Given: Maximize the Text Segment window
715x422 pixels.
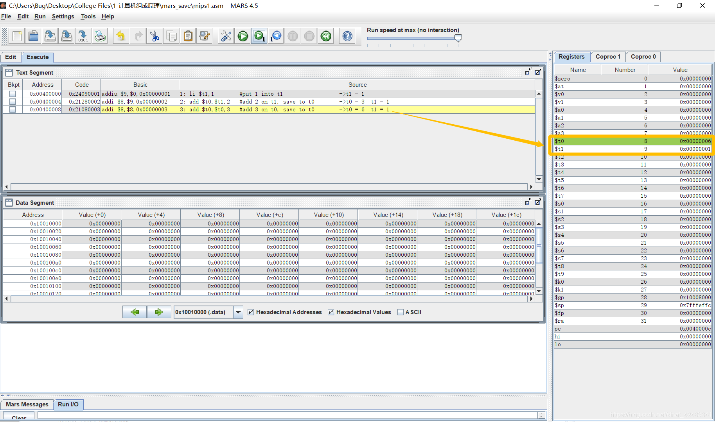Looking at the screenshot, I should [x=538, y=72].
